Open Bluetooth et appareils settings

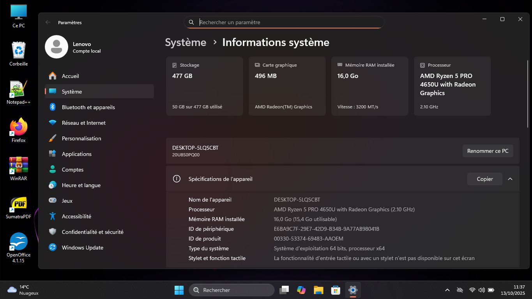(x=88, y=107)
